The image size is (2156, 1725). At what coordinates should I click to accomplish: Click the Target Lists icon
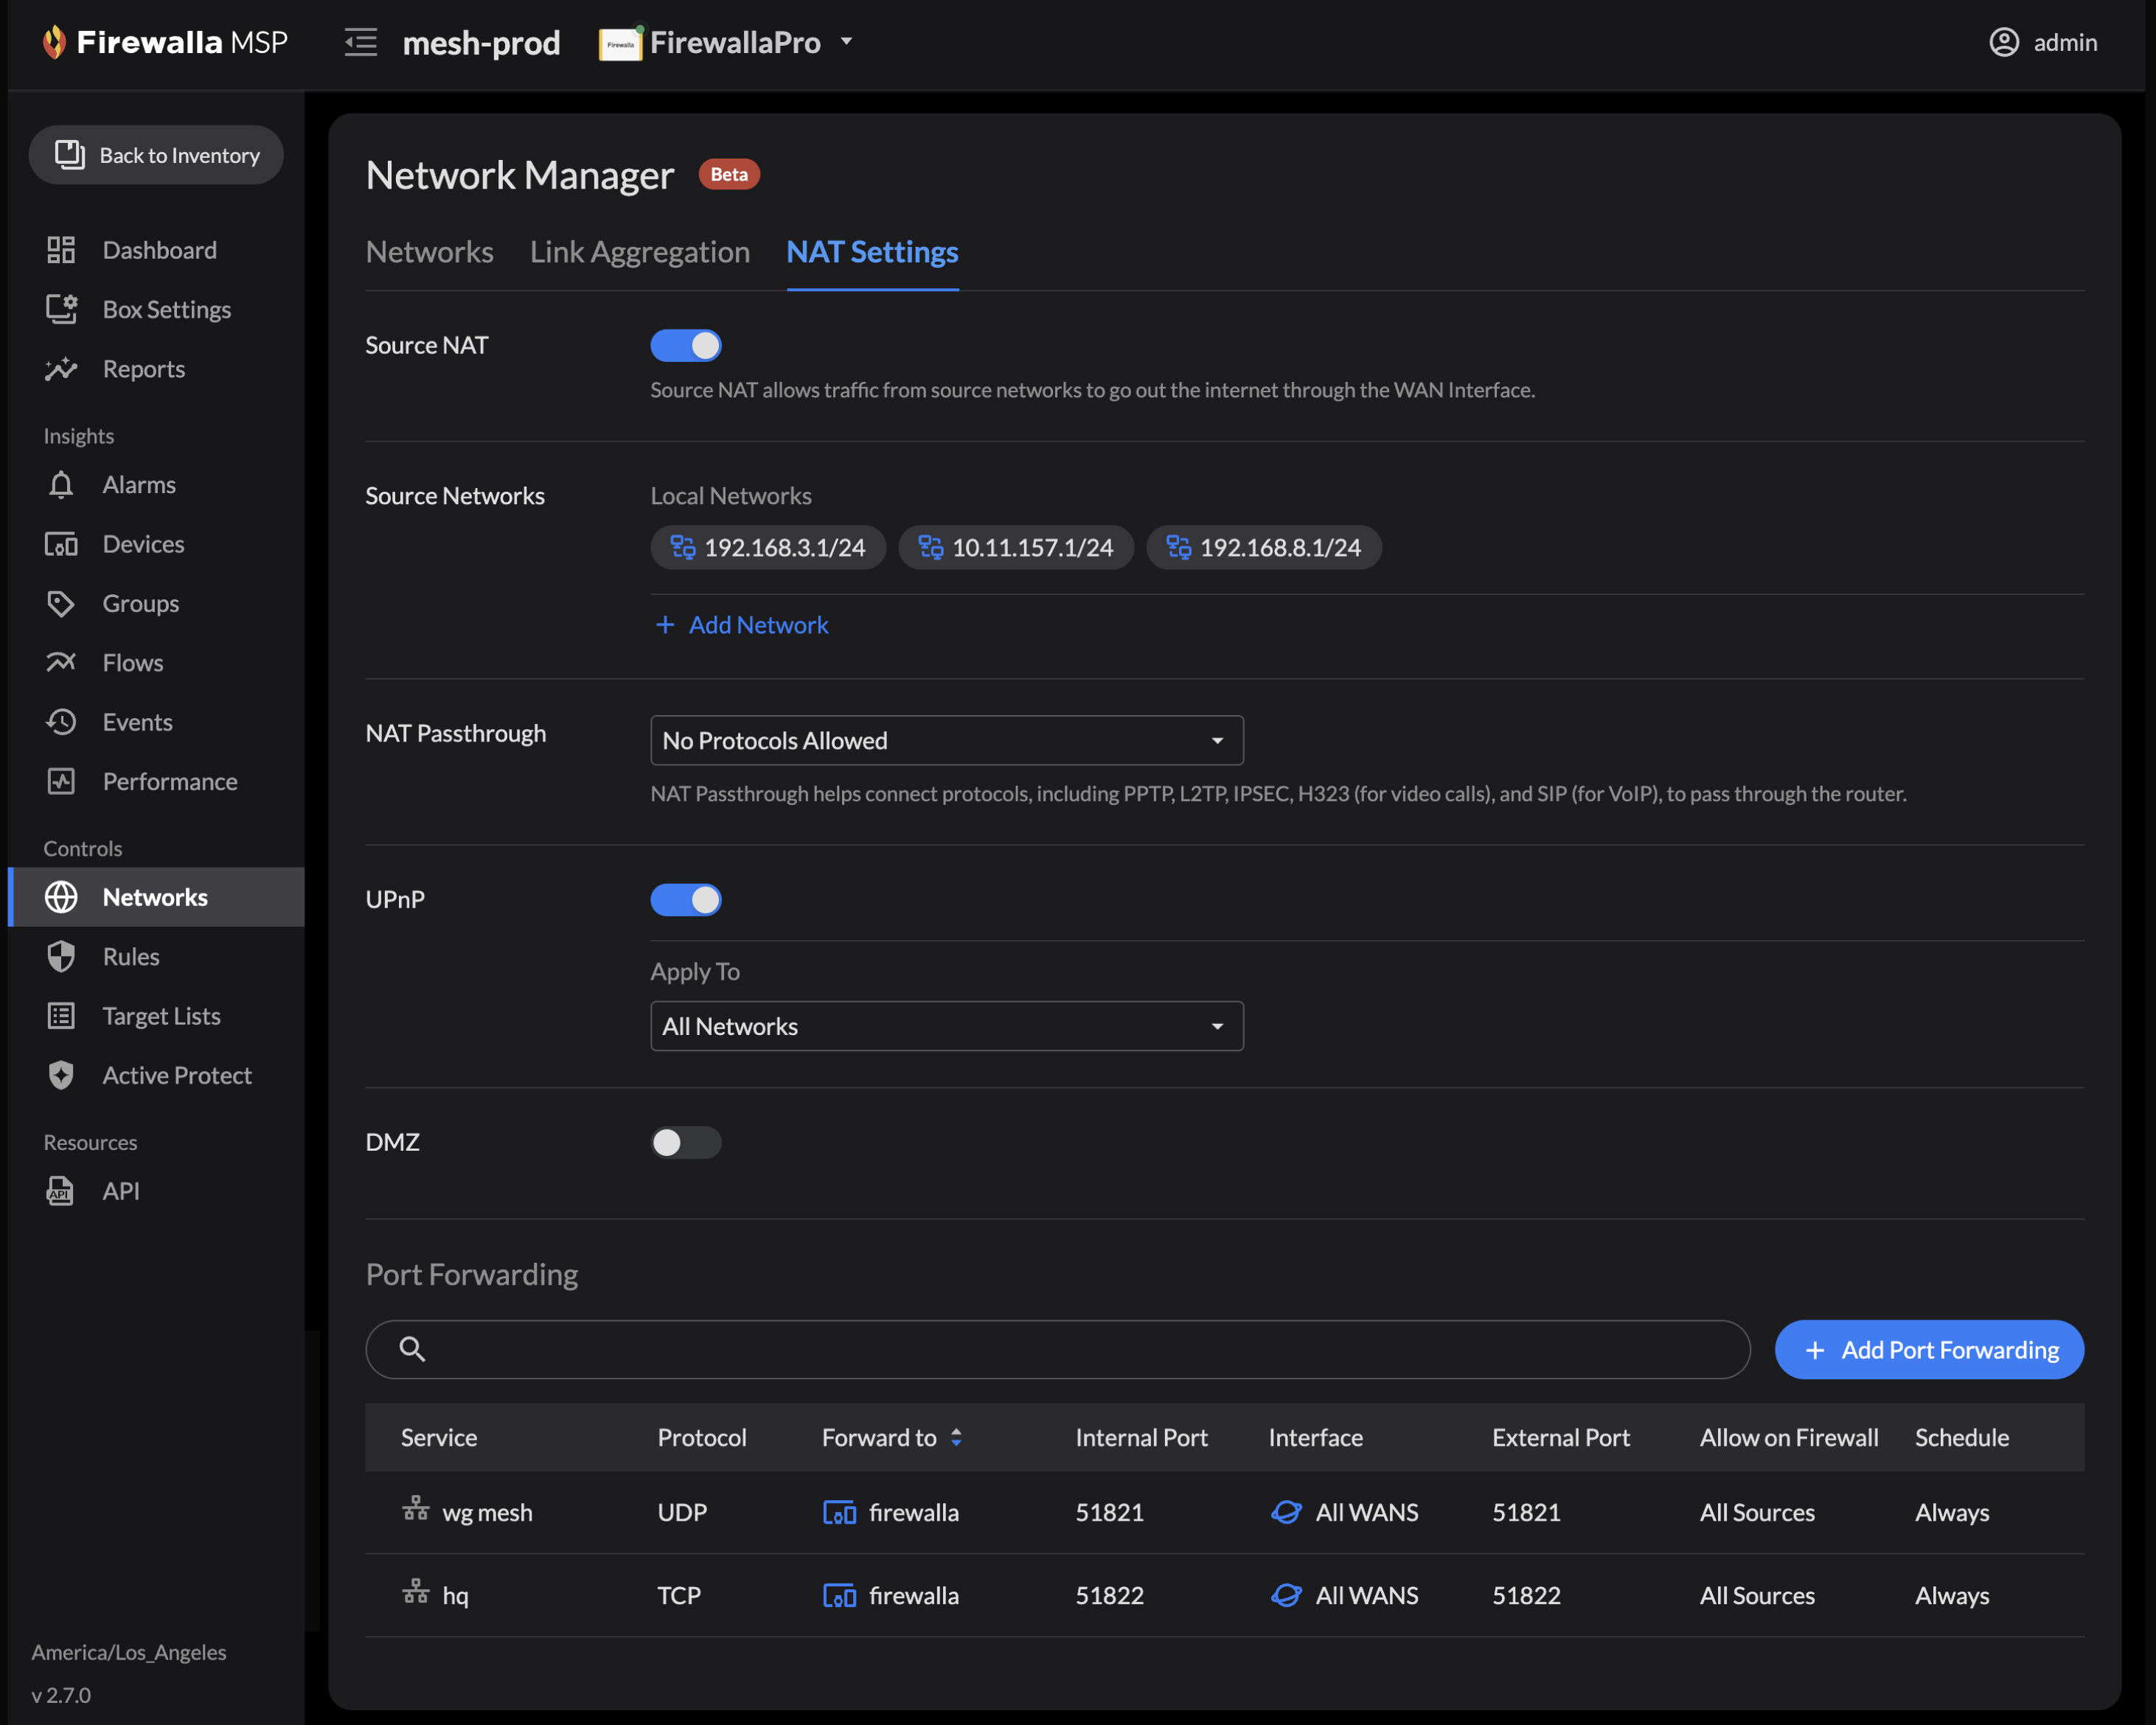[61, 1016]
